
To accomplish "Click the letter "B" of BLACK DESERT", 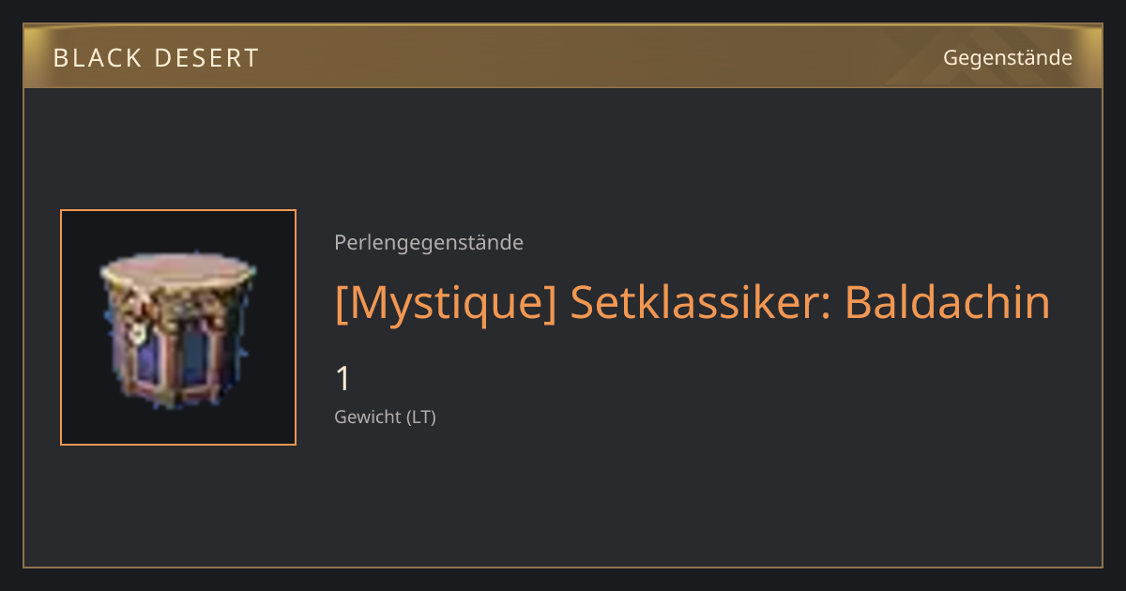I will 60,58.
